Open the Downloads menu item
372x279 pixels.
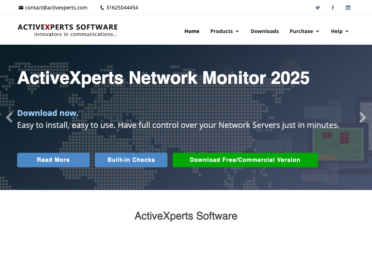(264, 31)
